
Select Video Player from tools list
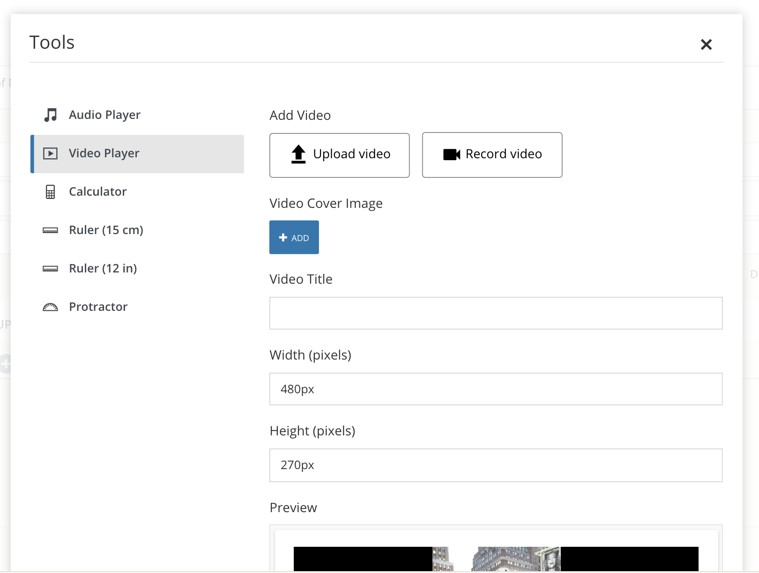pyautogui.click(x=104, y=153)
